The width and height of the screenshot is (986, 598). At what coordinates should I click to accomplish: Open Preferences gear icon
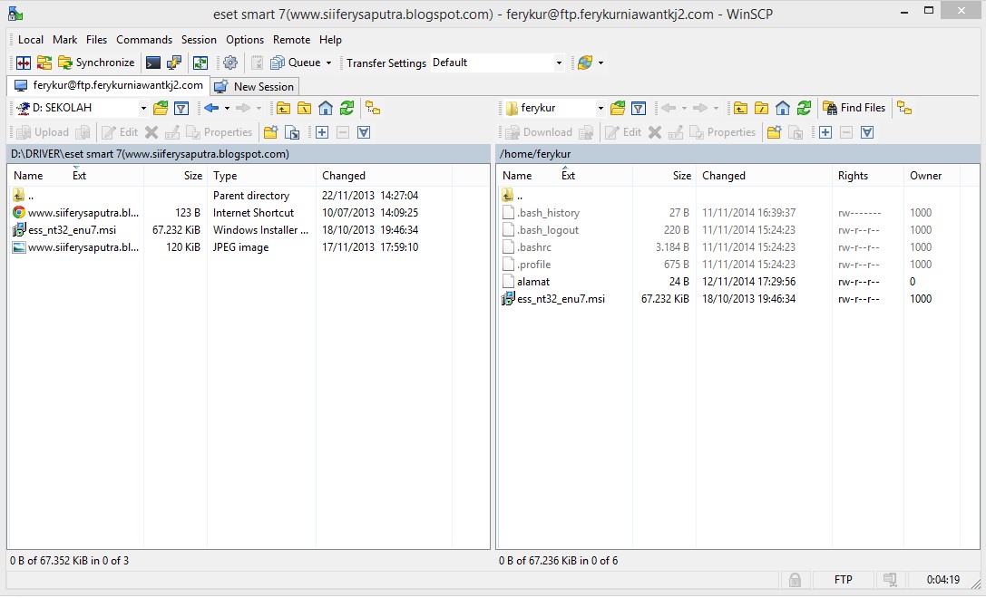tap(230, 63)
